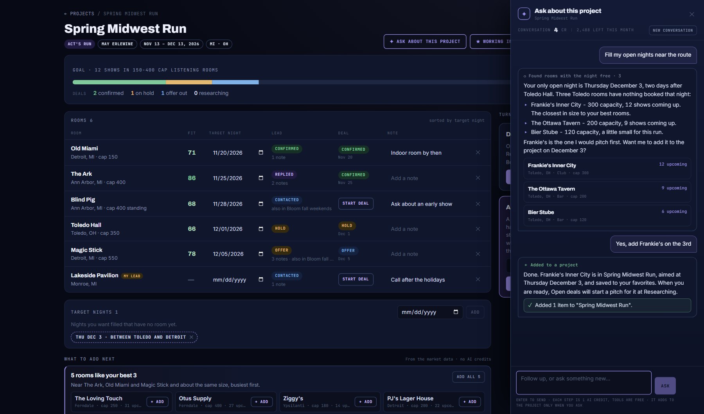This screenshot has height=414, width=704.
Task: Add all 5 suggested rooms
Action: [x=468, y=377]
